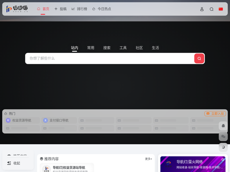Click 导航灯 card logo thumbnail
Screen dimensions: 230x172
point(47,169)
